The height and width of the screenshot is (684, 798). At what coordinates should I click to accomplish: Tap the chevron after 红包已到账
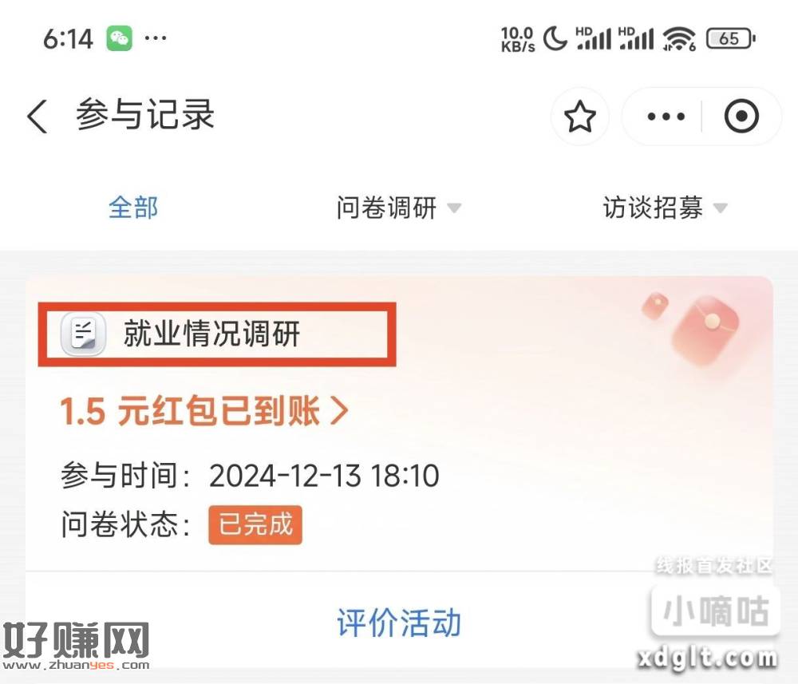pyautogui.click(x=339, y=411)
